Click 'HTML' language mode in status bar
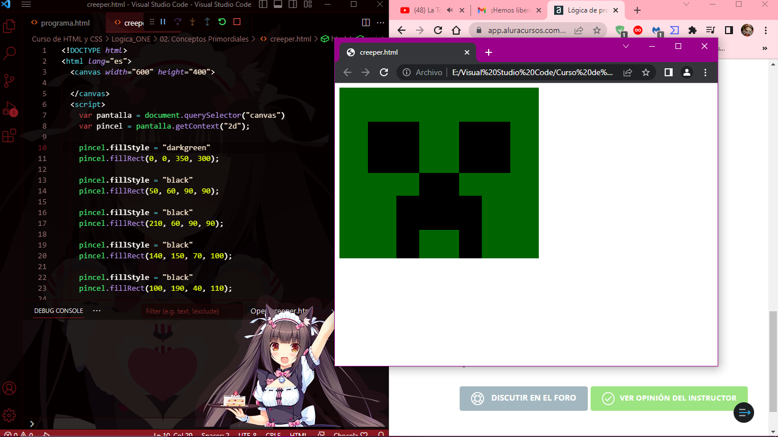This screenshot has width=778, height=437. click(298, 435)
